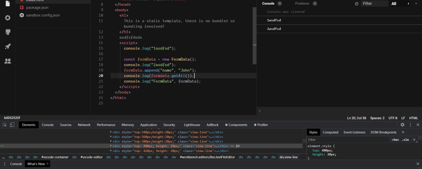Click the Styles pane Filter field
This screenshot has height=169, width=422.
(x=348, y=140)
